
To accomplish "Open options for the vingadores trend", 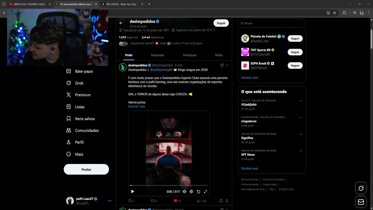I will [x=301, y=118].
